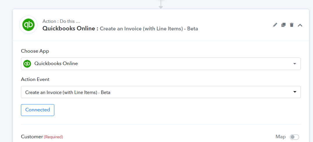The image size is (313, 142).
Task: Click the 'Action : Do this ...' text
Action: [61, 21]
